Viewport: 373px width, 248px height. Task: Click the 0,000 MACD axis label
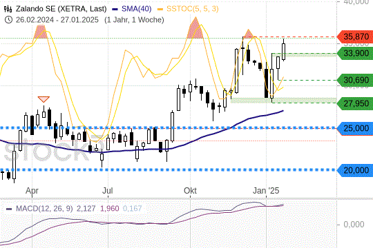pyautogui.click(x=354, y=225)
